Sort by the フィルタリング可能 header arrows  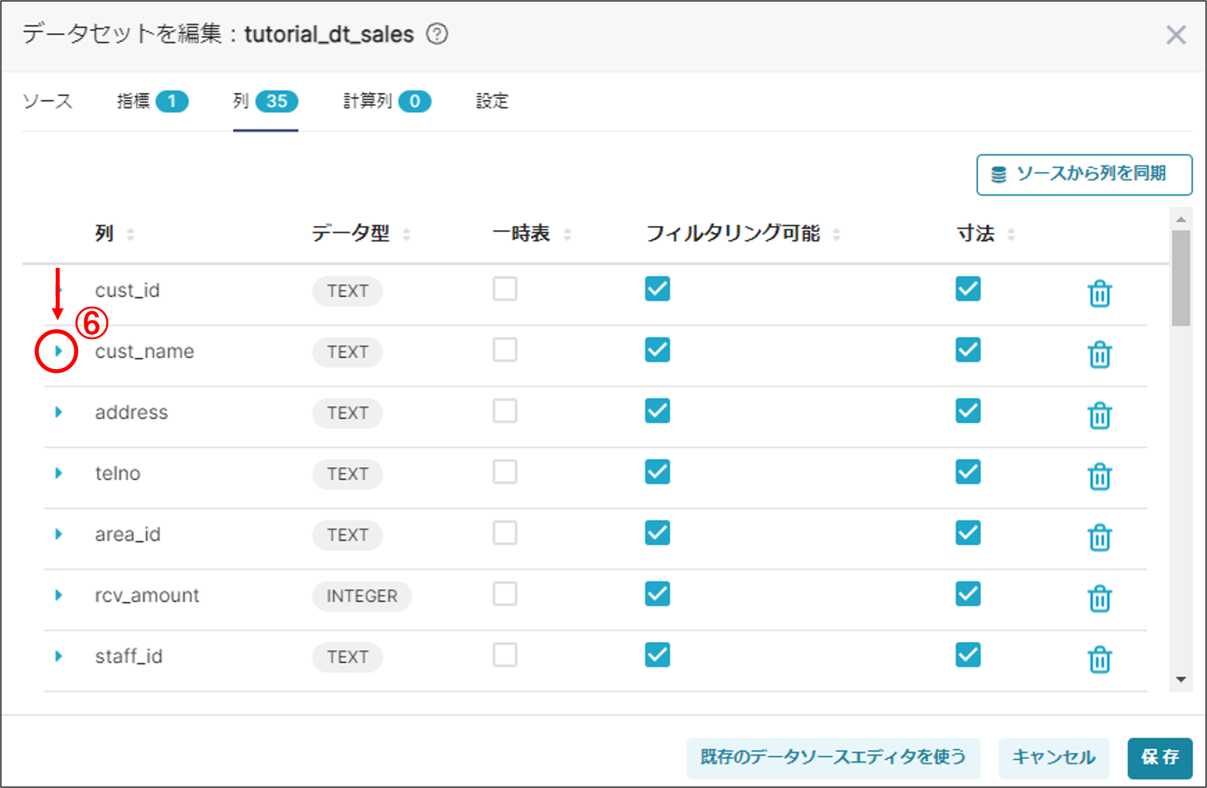[x=836, y=234]
